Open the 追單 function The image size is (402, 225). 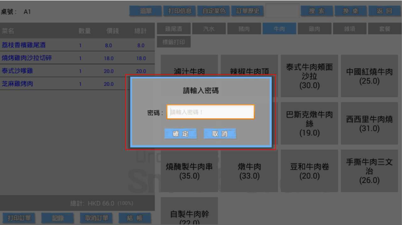click(146, 11)
